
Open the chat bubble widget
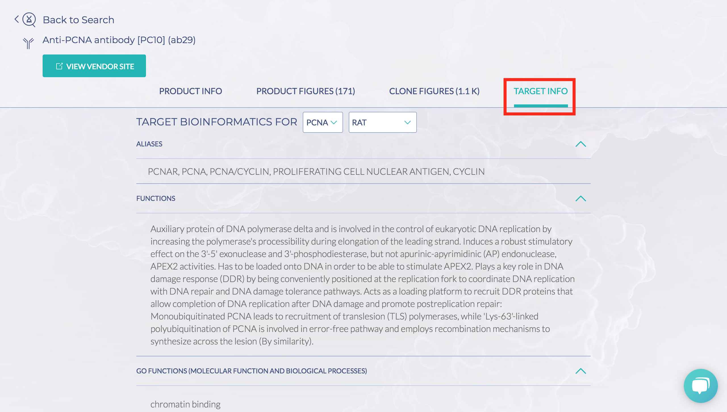(x=701, y=386)
